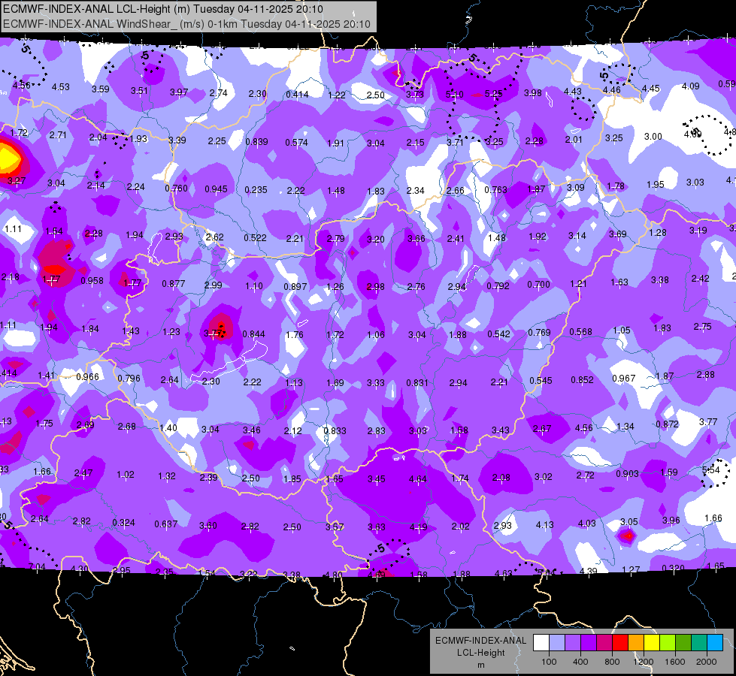The height and width of the screenshot is (676, 736).
Task: Click the LCL-Height title line in header
Action: pos(163,9)
